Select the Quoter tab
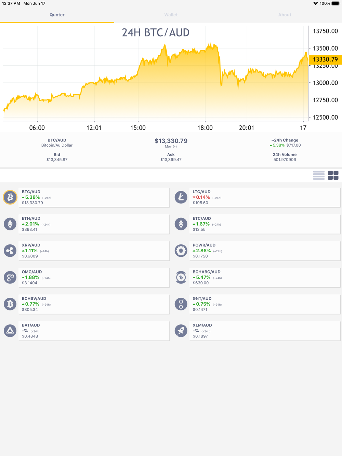Viewport: 342px width, 456px height. click(x=57, y=15)
